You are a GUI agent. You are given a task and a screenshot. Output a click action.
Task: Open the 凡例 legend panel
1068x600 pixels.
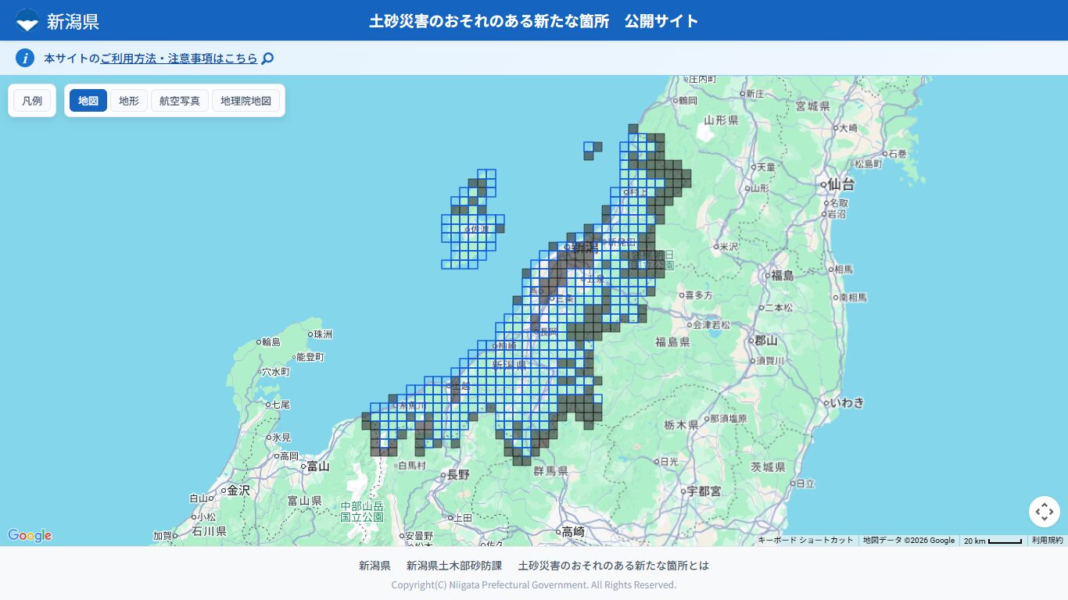[31, 100]
